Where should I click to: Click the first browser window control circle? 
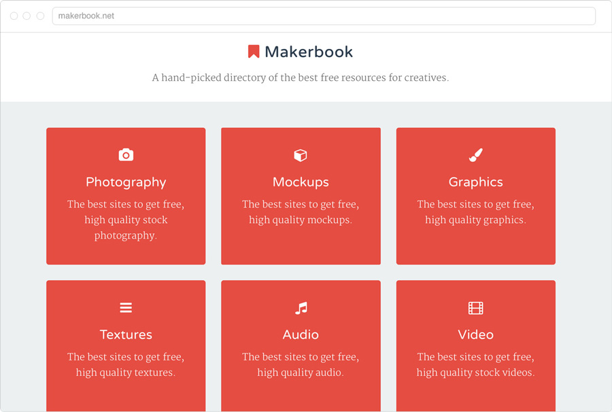coord(14,16)
